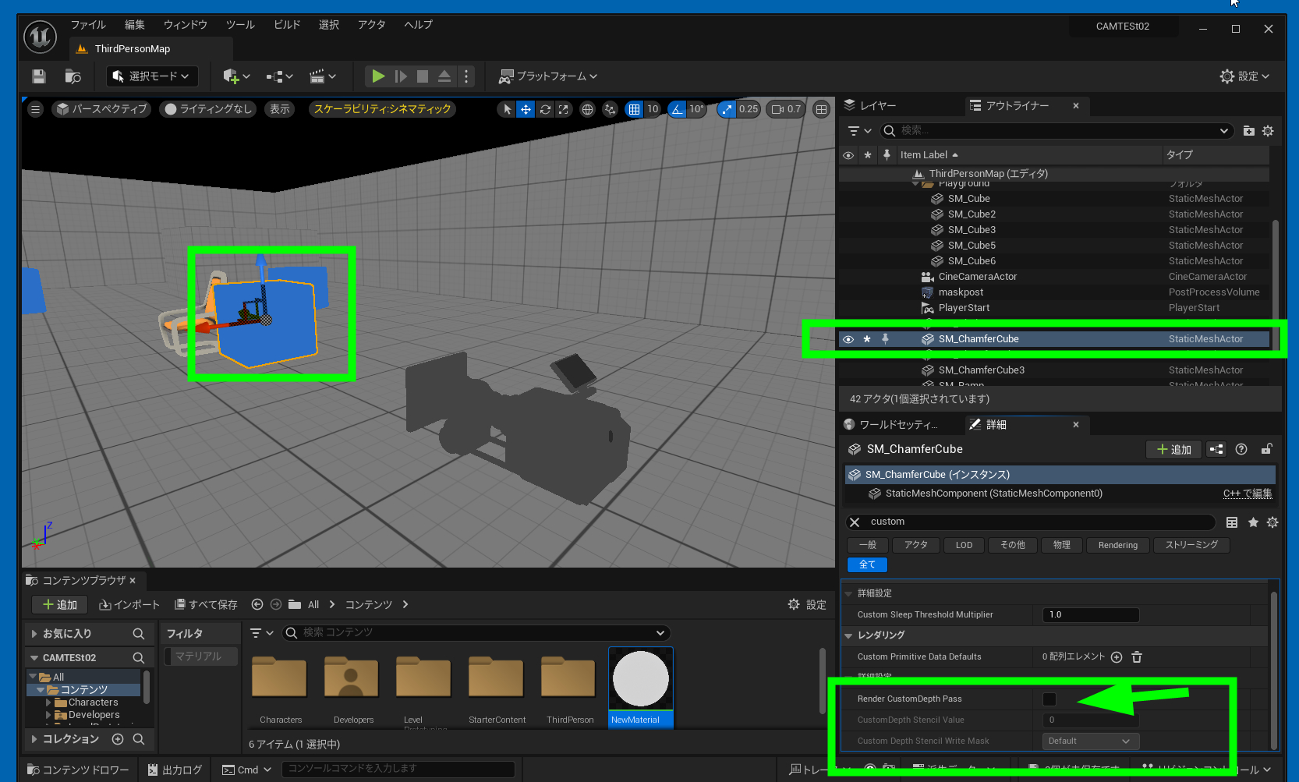Click the C++で編集 link
The height and width of the screenshot is (782, 1299).
(1247, 494)
